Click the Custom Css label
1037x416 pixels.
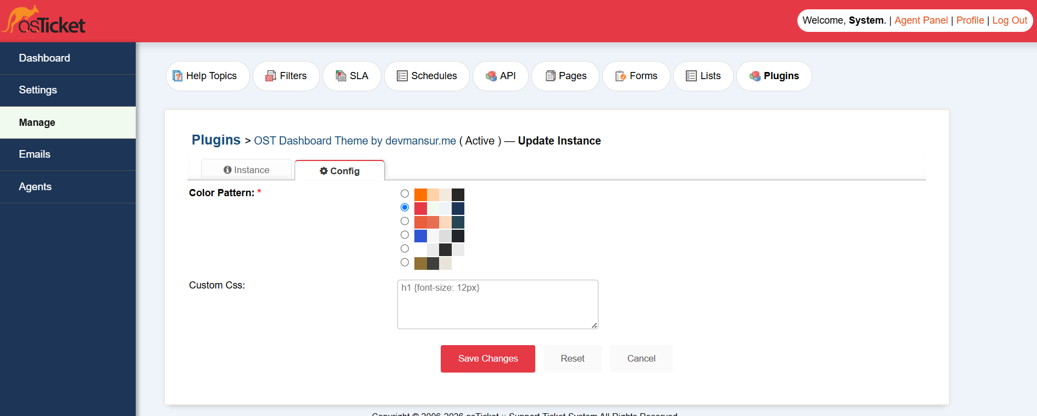[217, 285]
